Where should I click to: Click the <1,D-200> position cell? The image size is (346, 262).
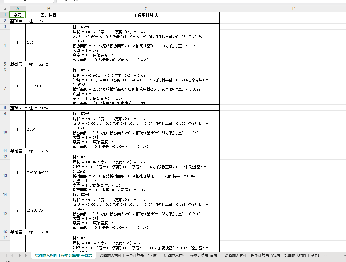(x=49, y=86)
